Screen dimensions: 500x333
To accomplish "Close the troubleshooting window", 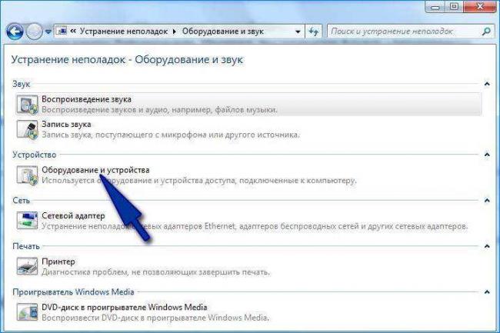I will pos(480,7).
